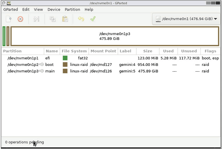Open the Help menu
Image resolution: width=222 pixels, height=149 pixels.
[89, 9]
